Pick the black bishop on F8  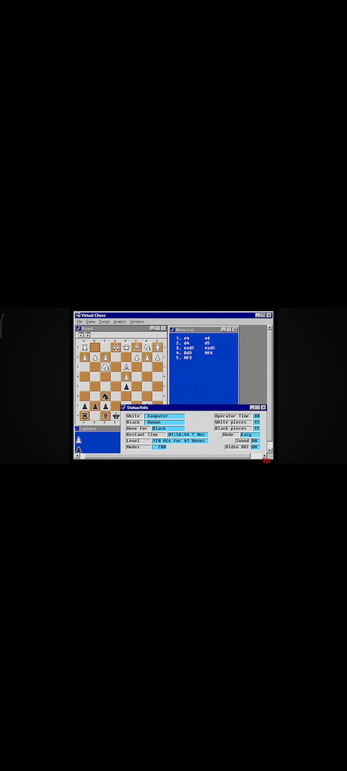pyautogui.click(x=106, y=416)
